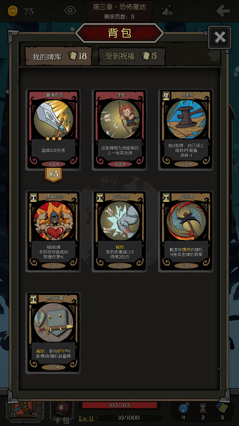Tap the back arrow icon

point(223,11)
